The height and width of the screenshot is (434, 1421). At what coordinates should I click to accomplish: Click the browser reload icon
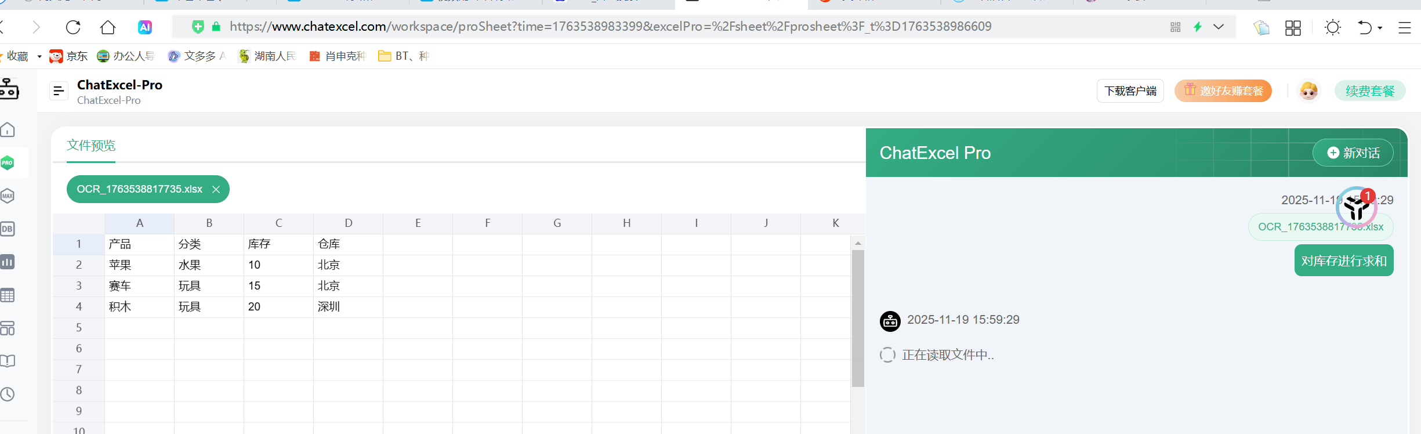coord(73,27)
